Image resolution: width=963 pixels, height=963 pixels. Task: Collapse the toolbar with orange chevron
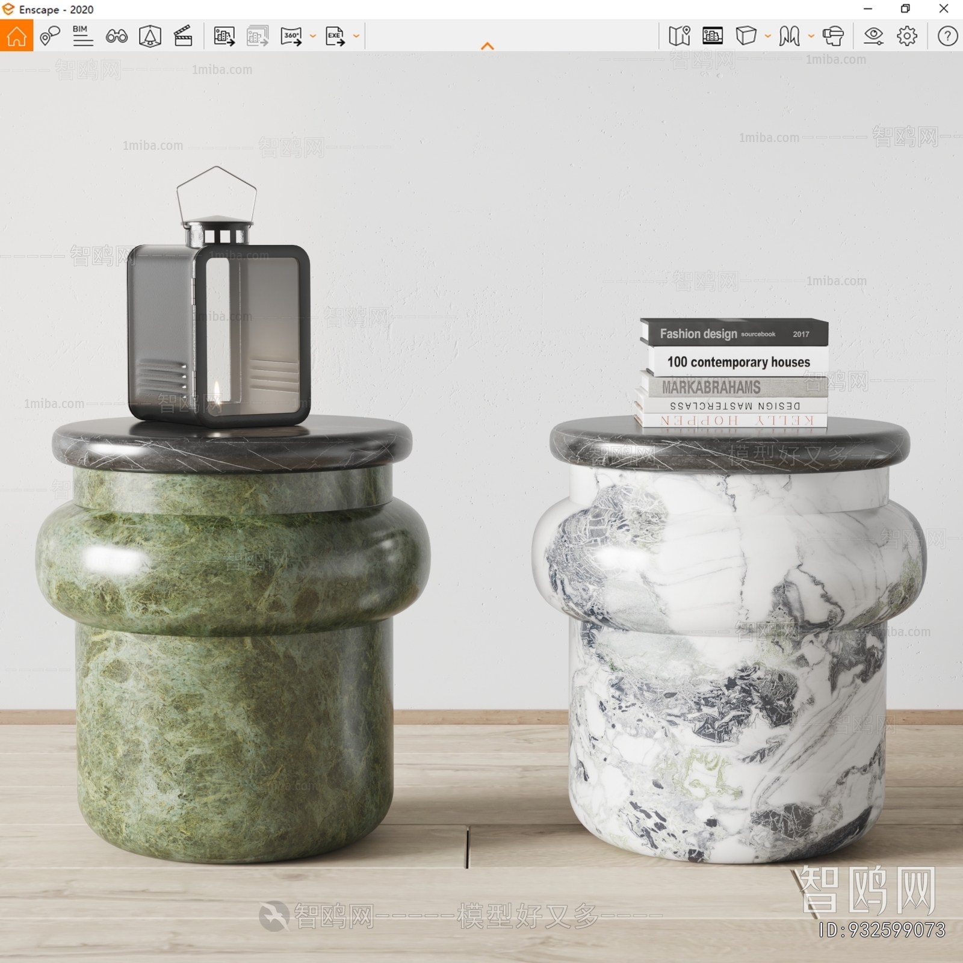pos(488,46)
